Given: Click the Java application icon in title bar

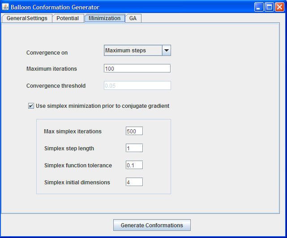Looking at the screenshot, I should [5, 7].
